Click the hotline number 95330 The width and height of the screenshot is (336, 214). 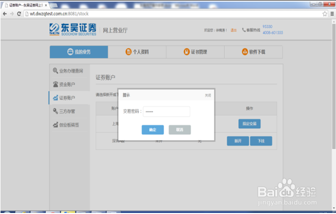[x=267, y=27]
